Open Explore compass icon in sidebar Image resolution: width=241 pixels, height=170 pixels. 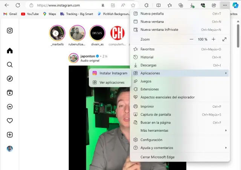10,78
